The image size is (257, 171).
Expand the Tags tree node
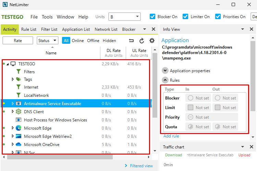pos(13,79)
